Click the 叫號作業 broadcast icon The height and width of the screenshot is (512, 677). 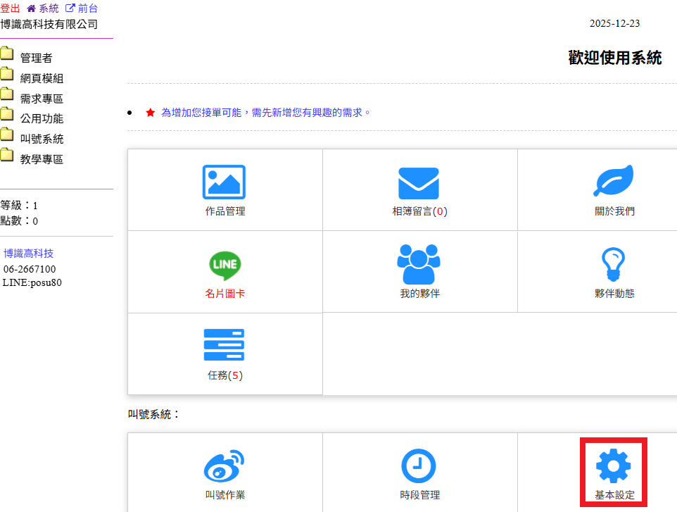(x=224, y=466)
